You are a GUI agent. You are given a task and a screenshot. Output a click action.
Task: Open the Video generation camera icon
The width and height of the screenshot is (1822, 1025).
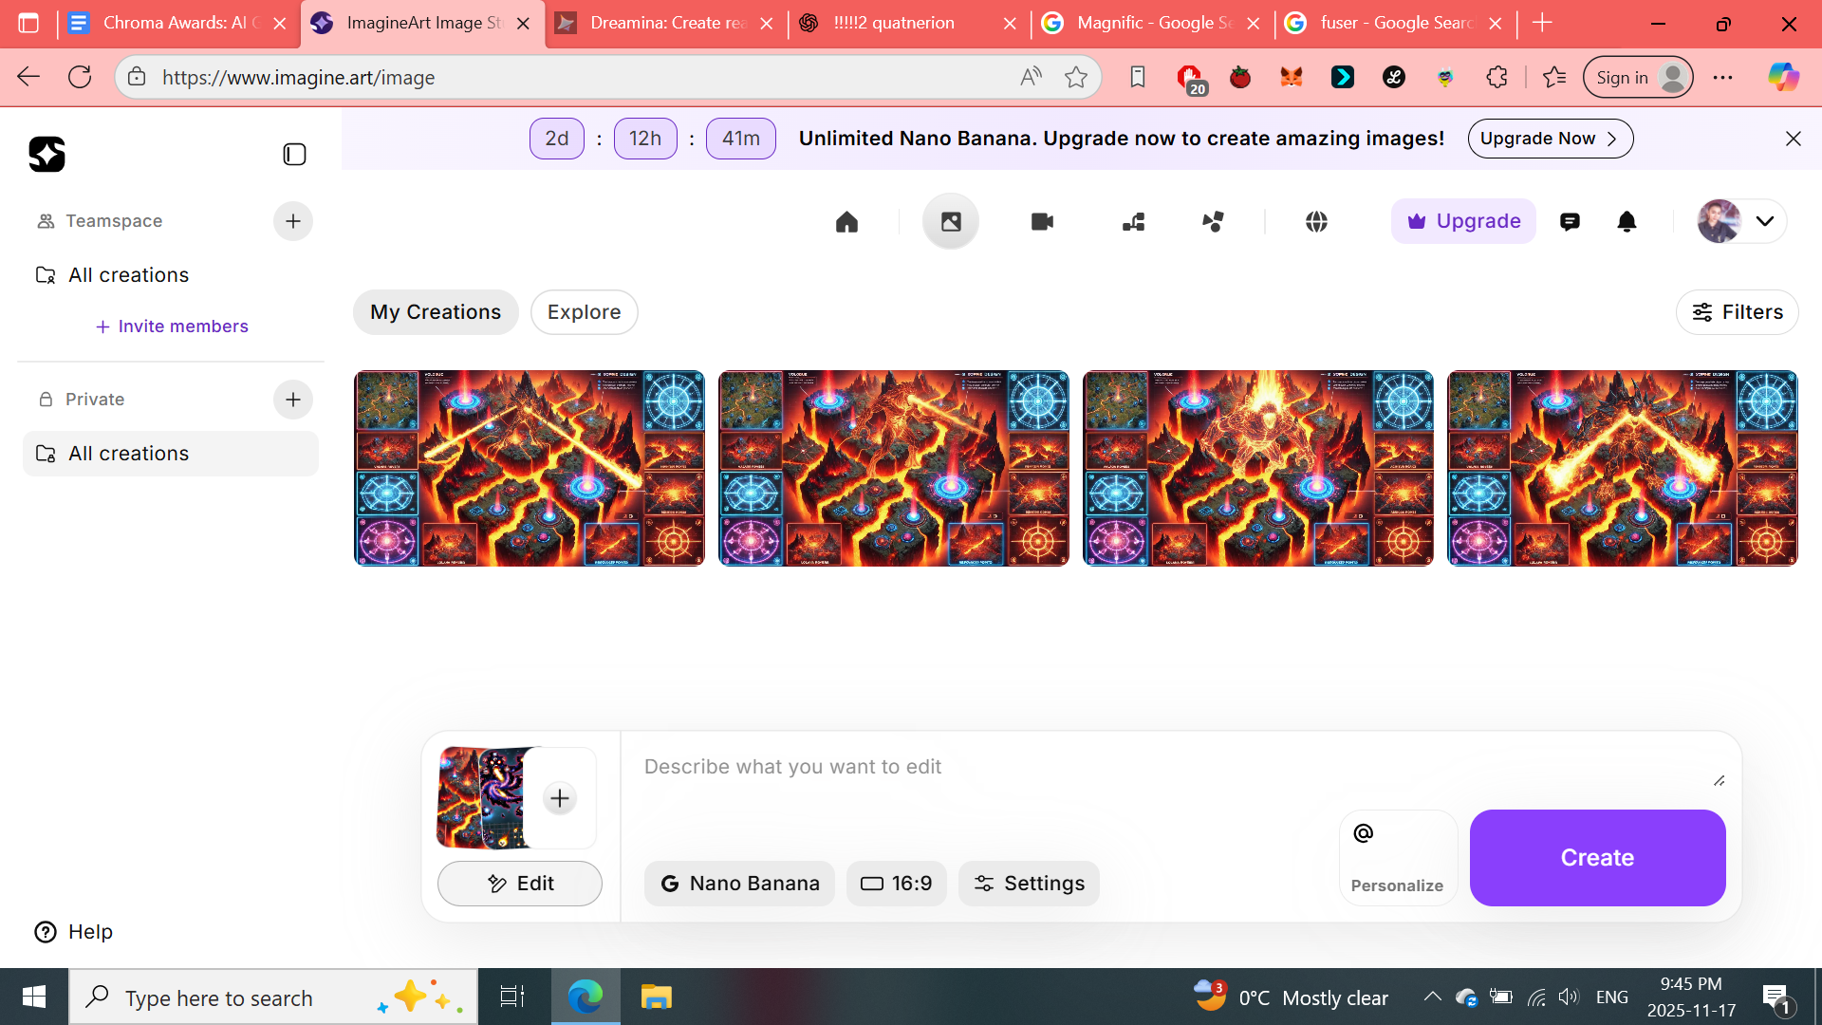tap(1042, 221)
